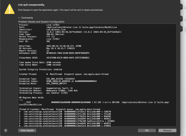Click the 'Live quit unexpectedly.' heading
Image resolution: width=186 pixels, height=136 pixels.
31,5
